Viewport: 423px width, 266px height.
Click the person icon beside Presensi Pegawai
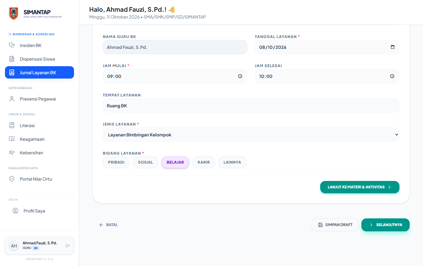point(12,99)
